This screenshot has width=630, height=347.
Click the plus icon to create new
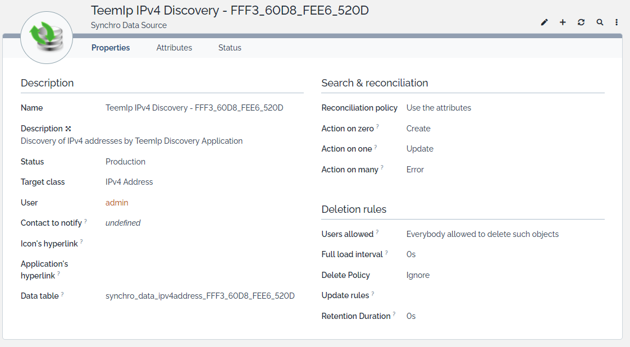click(563, 22)
